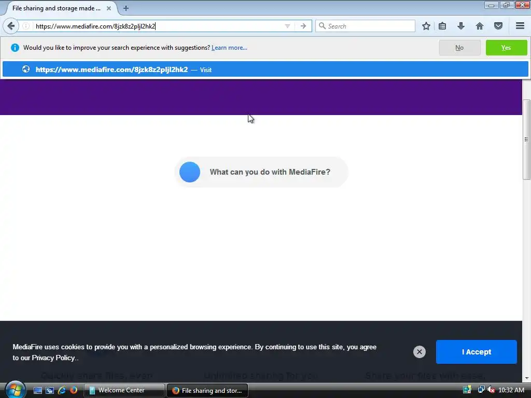Open the Firefox hamburger menu
Viewport: 531px width, 398px height.
(x=520, y=26)
